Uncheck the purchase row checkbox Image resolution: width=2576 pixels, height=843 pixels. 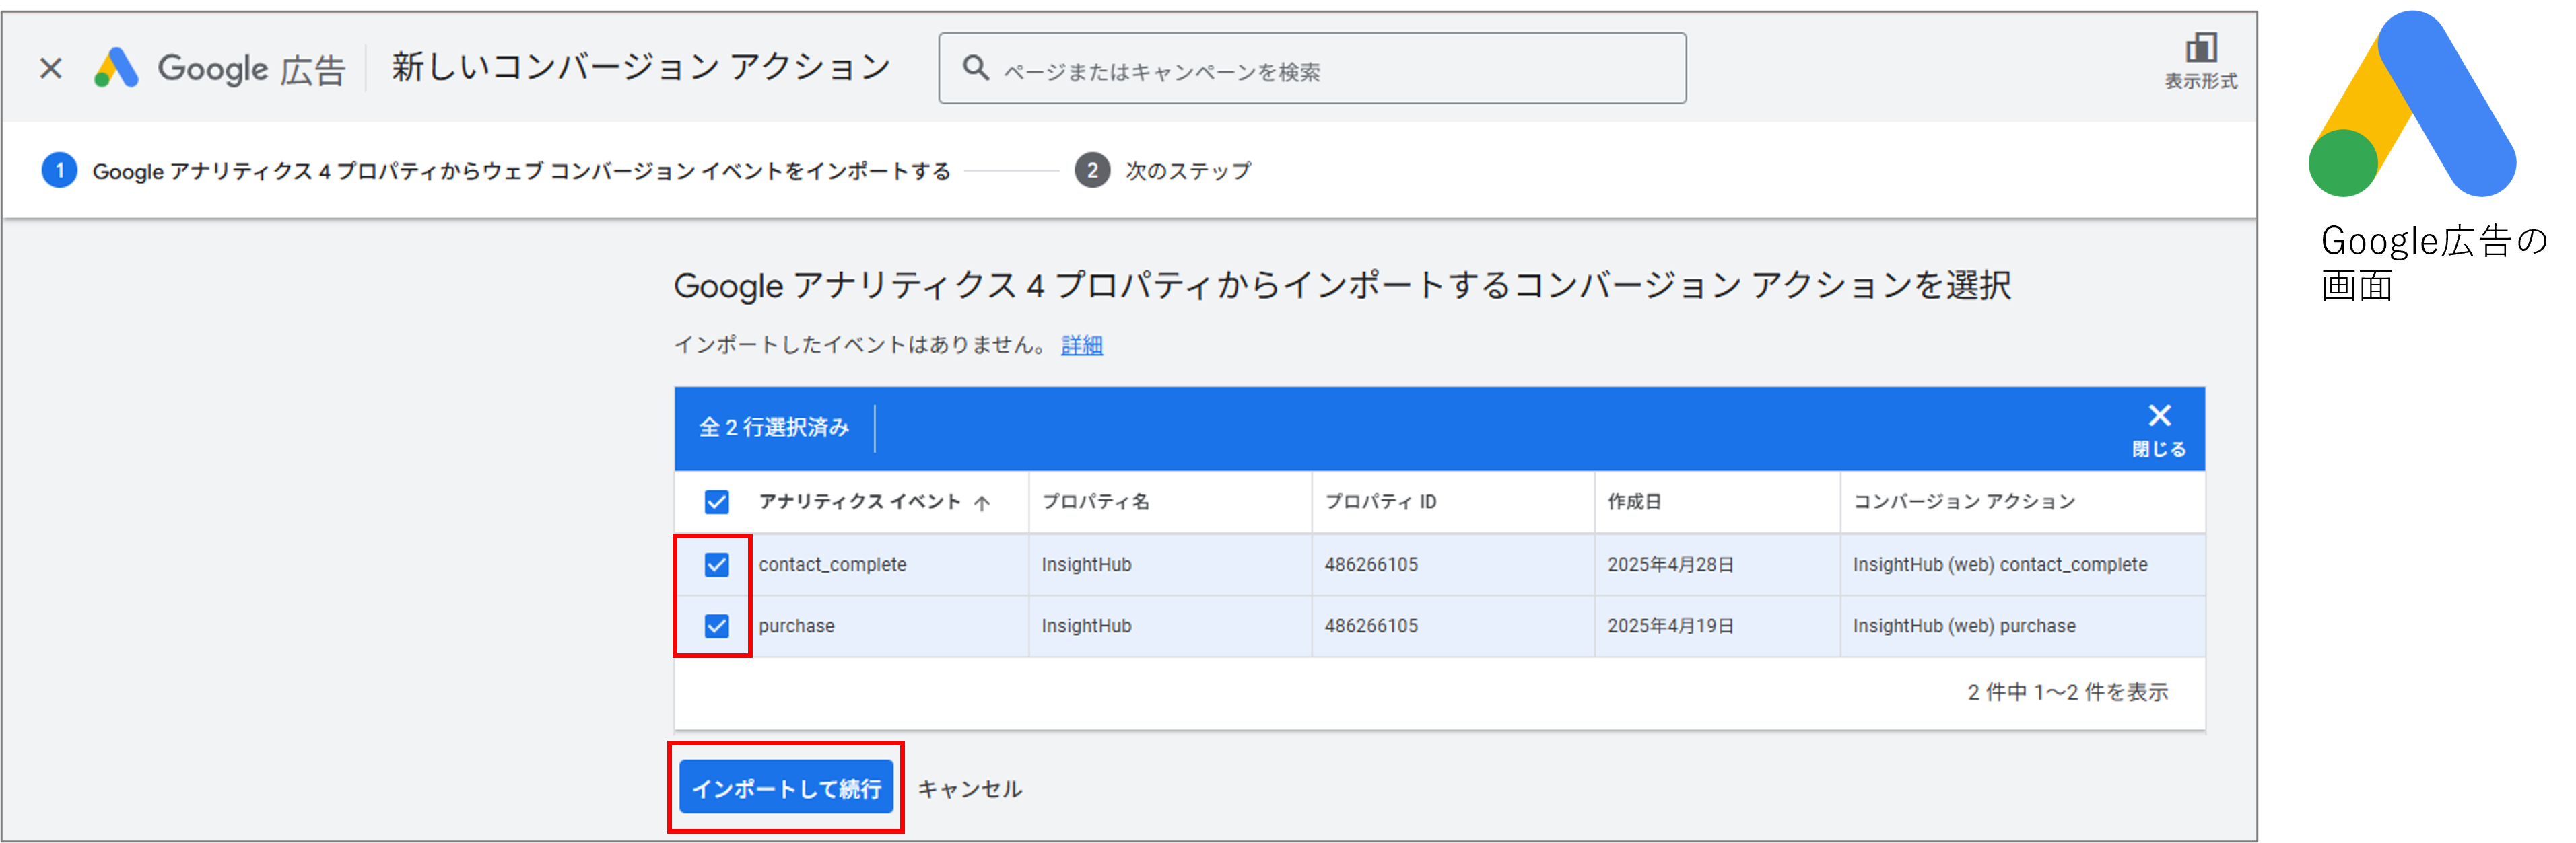point(716,626)
